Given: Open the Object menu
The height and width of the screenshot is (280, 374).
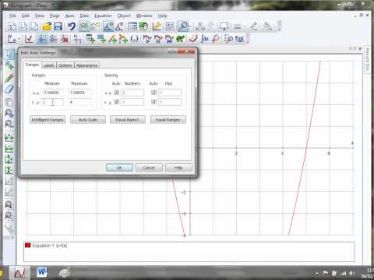Looking at the screenshot, I should [x=124, y=16].
